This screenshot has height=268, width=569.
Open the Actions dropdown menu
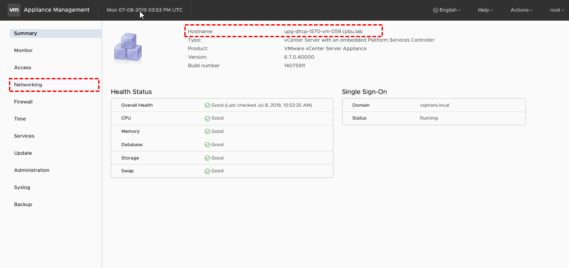[521, 10]
